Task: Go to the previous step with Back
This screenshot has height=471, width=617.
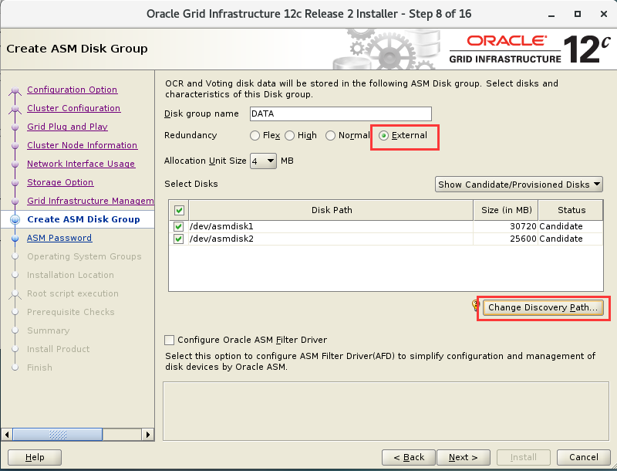Action: click(409, 457)
